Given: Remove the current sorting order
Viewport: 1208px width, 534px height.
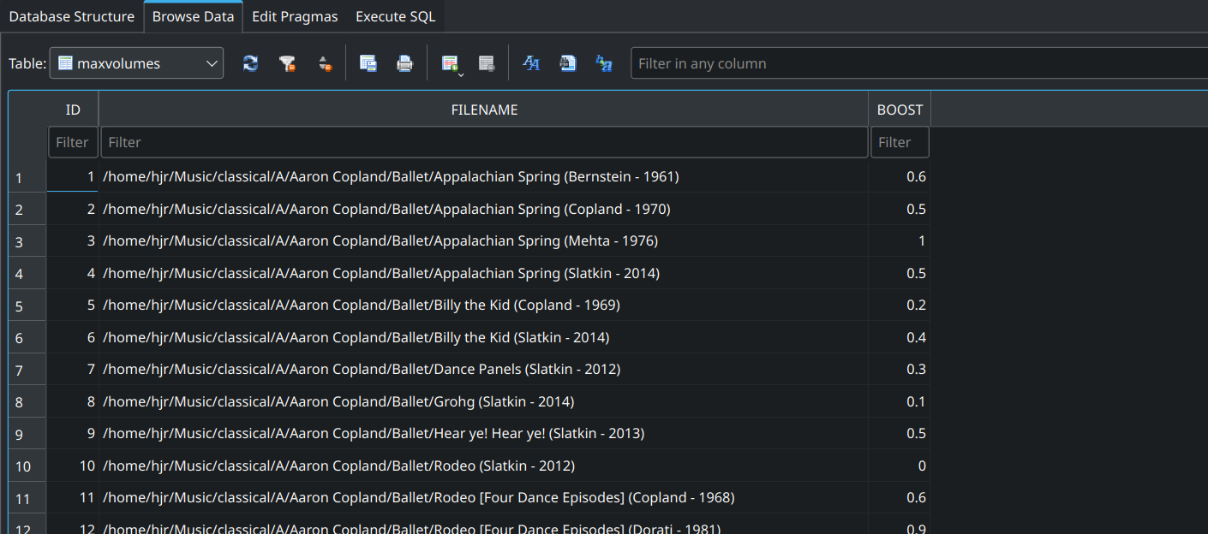Looking at the screenshot, I should click(325, 62).
